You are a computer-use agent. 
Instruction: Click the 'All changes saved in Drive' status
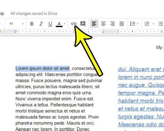tap(34, 13)
